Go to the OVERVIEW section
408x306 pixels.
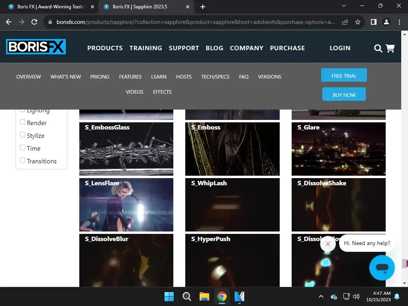click(28, 77)
